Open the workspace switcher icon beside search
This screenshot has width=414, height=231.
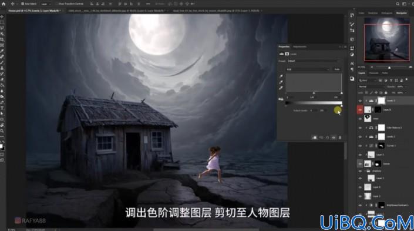click(x=404, y=4)
